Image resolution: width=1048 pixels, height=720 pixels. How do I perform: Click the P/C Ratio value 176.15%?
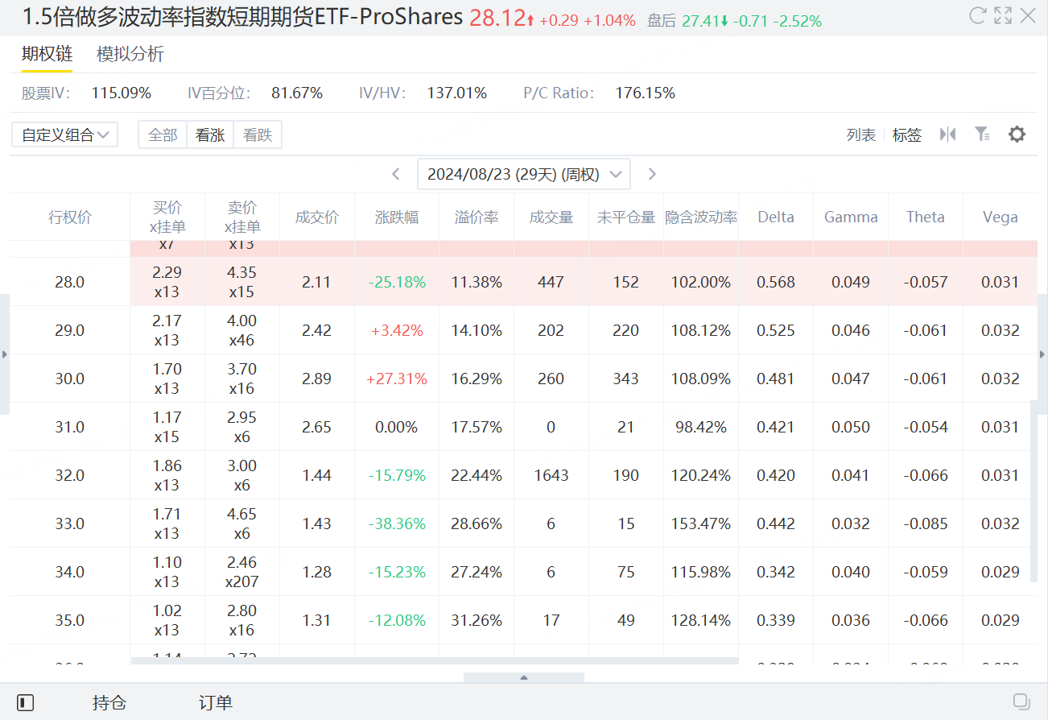click(646, 93)
